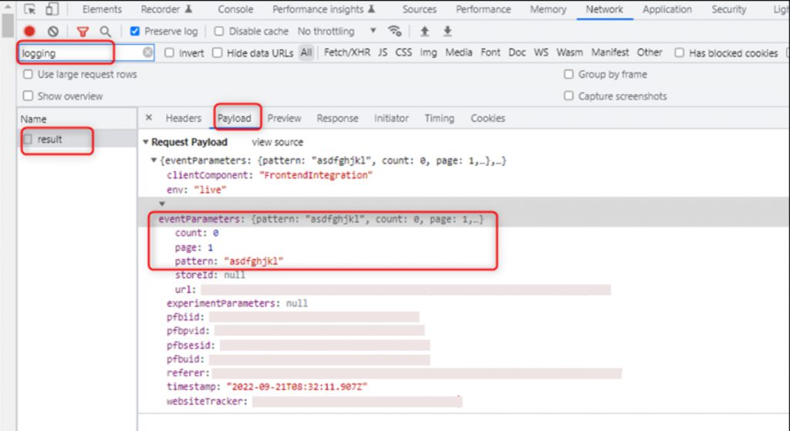790x431 pixels.
Task: Stop recording network log red button
Action: click(x=30, y=31)
